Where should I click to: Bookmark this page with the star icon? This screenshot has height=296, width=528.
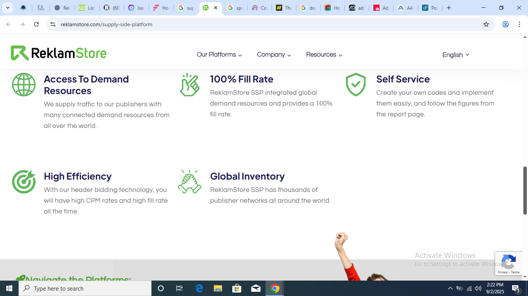point(486,24)
